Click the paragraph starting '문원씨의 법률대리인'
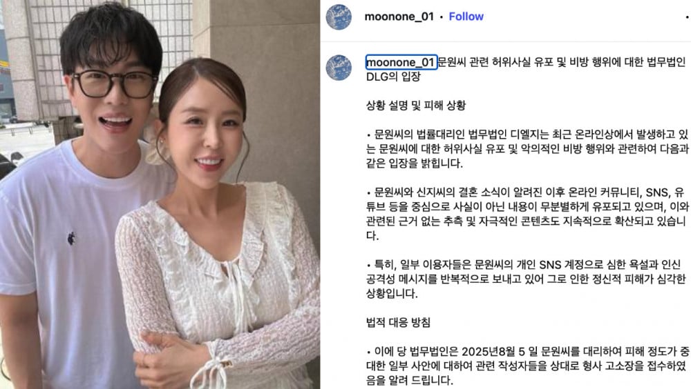The width and height of the screenshot is (691, 389). (x=527, y=149)
